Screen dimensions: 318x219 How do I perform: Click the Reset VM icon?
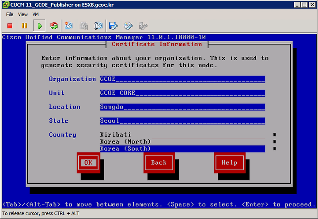pos(54,26)
